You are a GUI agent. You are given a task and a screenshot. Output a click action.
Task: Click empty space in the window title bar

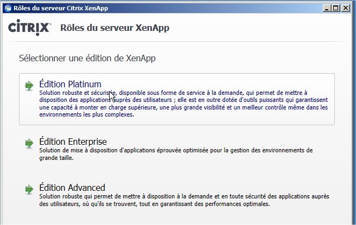pos(217,8)
